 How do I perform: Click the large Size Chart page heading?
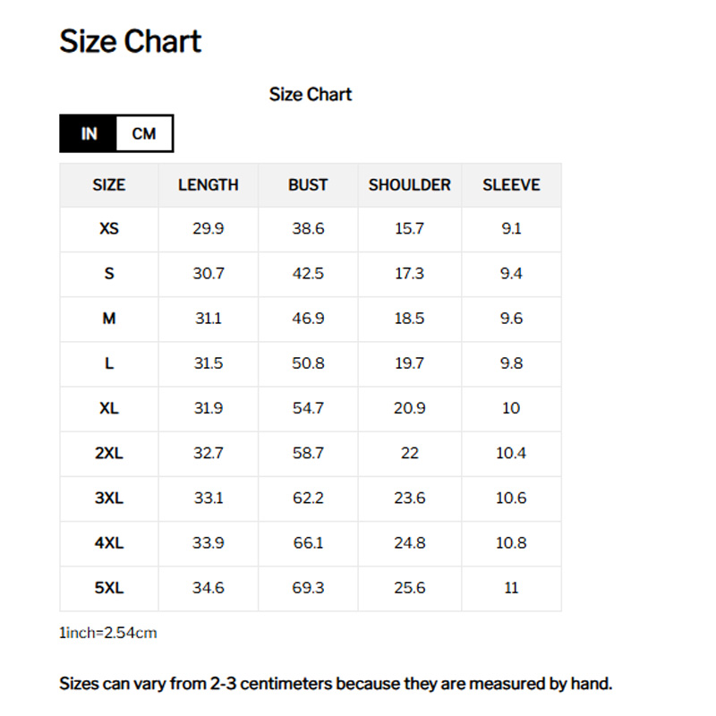pyautogui.click(x=131, y=41)
